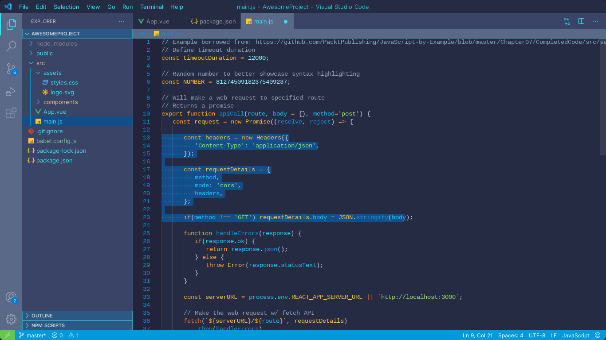Open the Extensions view
The width and height of the screenshot is (606, 340).
[11, 113]
